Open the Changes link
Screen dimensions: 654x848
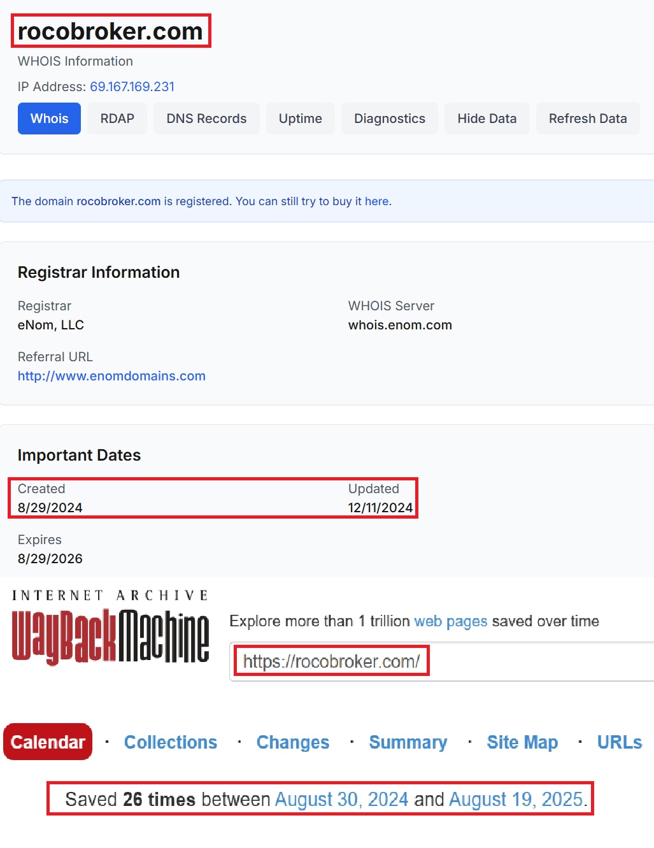click(x=292, y=742)
